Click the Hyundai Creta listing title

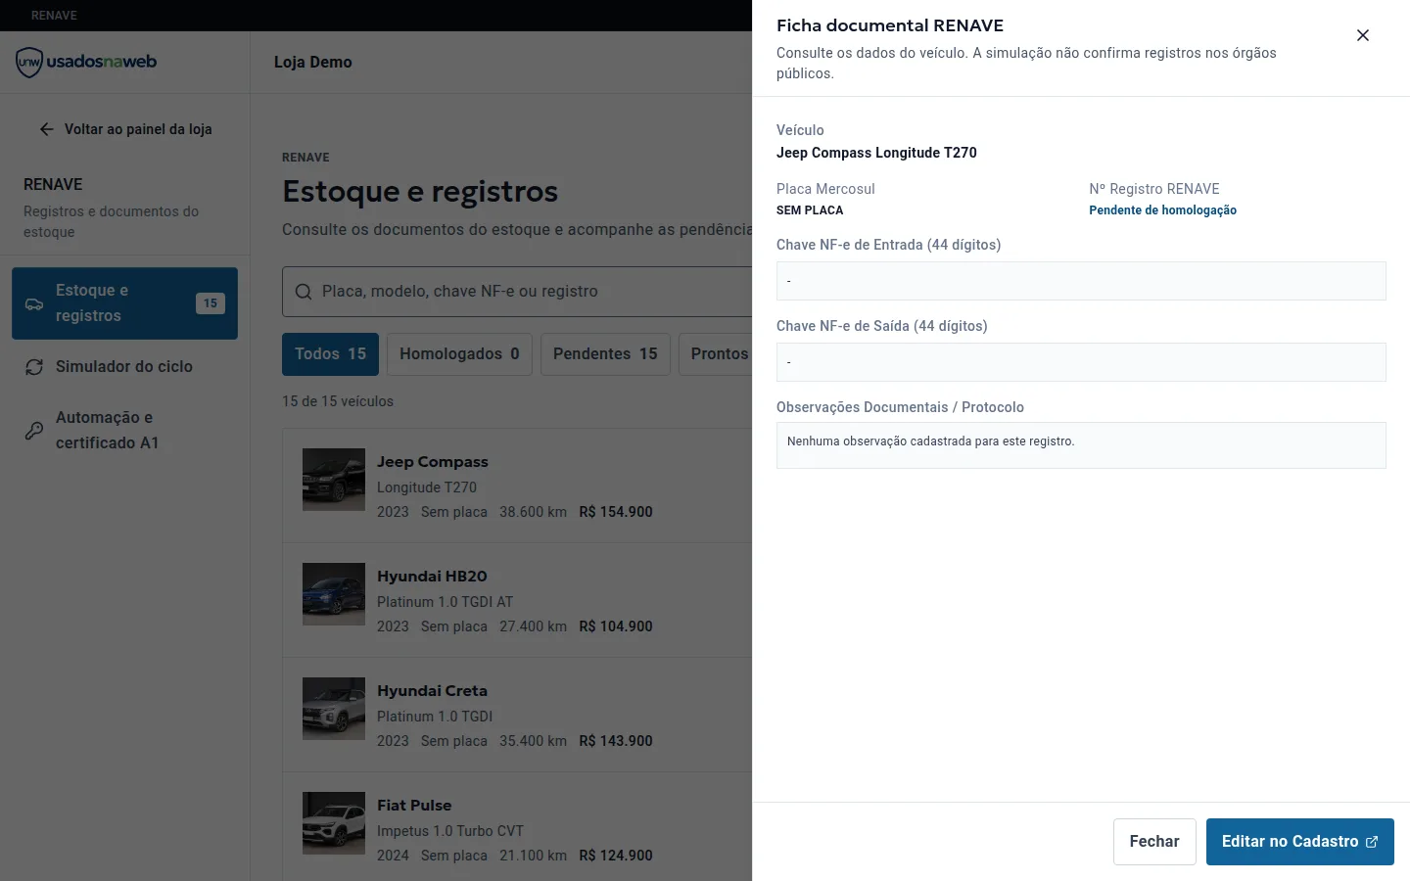432,691
